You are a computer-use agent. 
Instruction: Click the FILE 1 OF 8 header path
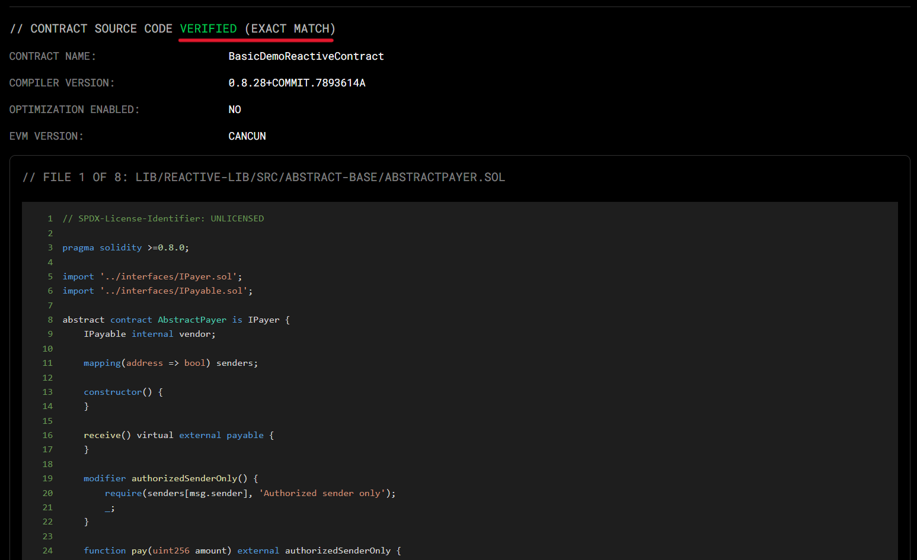[264, 177]
